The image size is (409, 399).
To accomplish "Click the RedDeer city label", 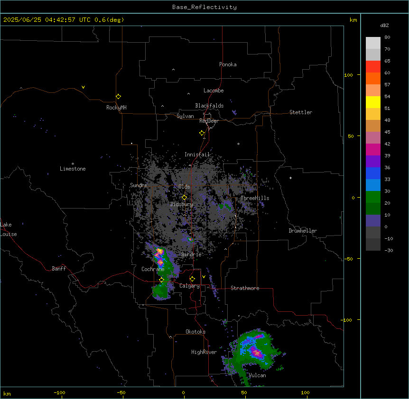I will (209, 121).
